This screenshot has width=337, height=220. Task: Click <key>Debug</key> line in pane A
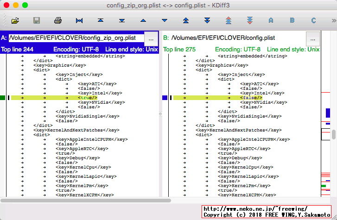click(78, 158)
